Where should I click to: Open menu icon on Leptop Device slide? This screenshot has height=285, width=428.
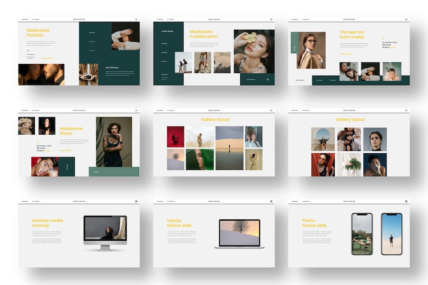click(272, 201)
